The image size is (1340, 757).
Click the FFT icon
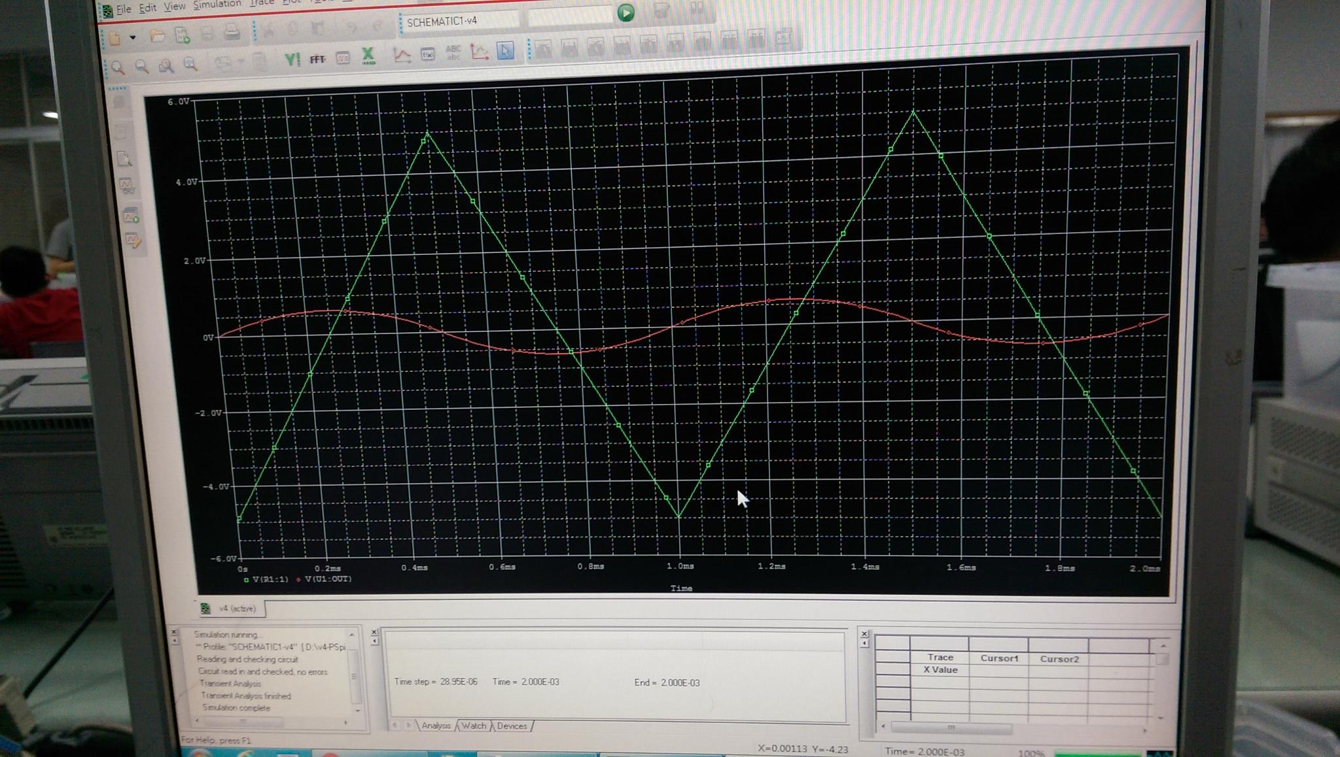coord(317,59)
